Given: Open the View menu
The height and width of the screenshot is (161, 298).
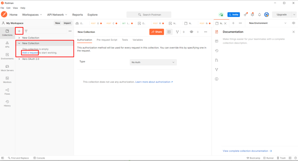Looking at the screenshot, I should tap(15, 8).
